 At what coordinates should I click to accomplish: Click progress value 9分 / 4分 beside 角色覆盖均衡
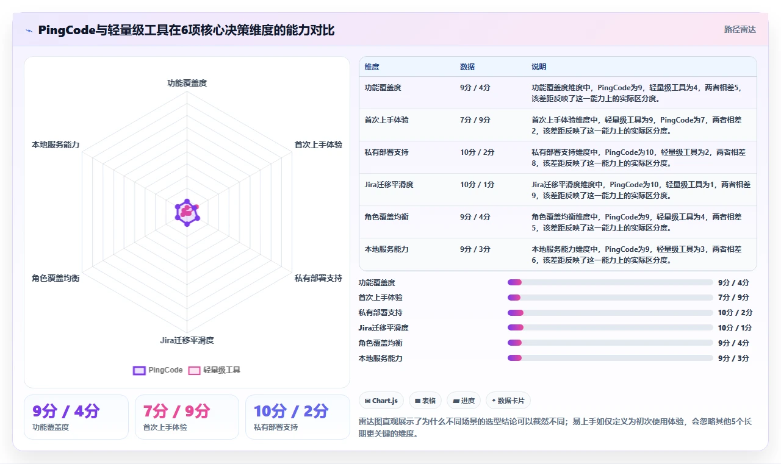coord(733,343)
